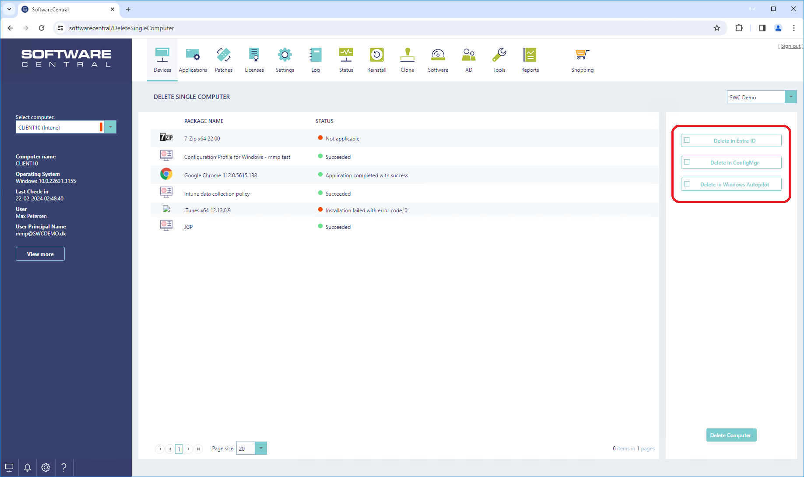Expand the Page size dropdown

click(261, 448)
